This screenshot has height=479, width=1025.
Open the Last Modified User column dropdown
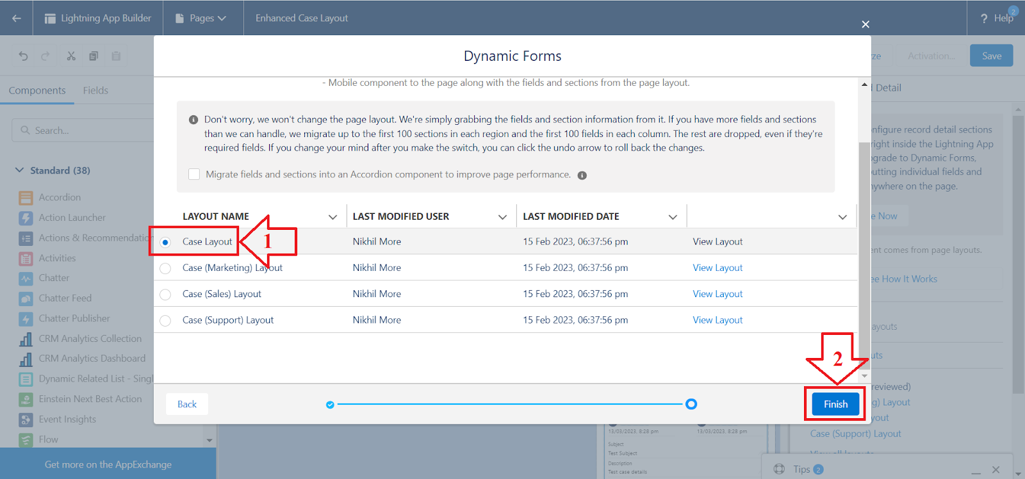503,217
